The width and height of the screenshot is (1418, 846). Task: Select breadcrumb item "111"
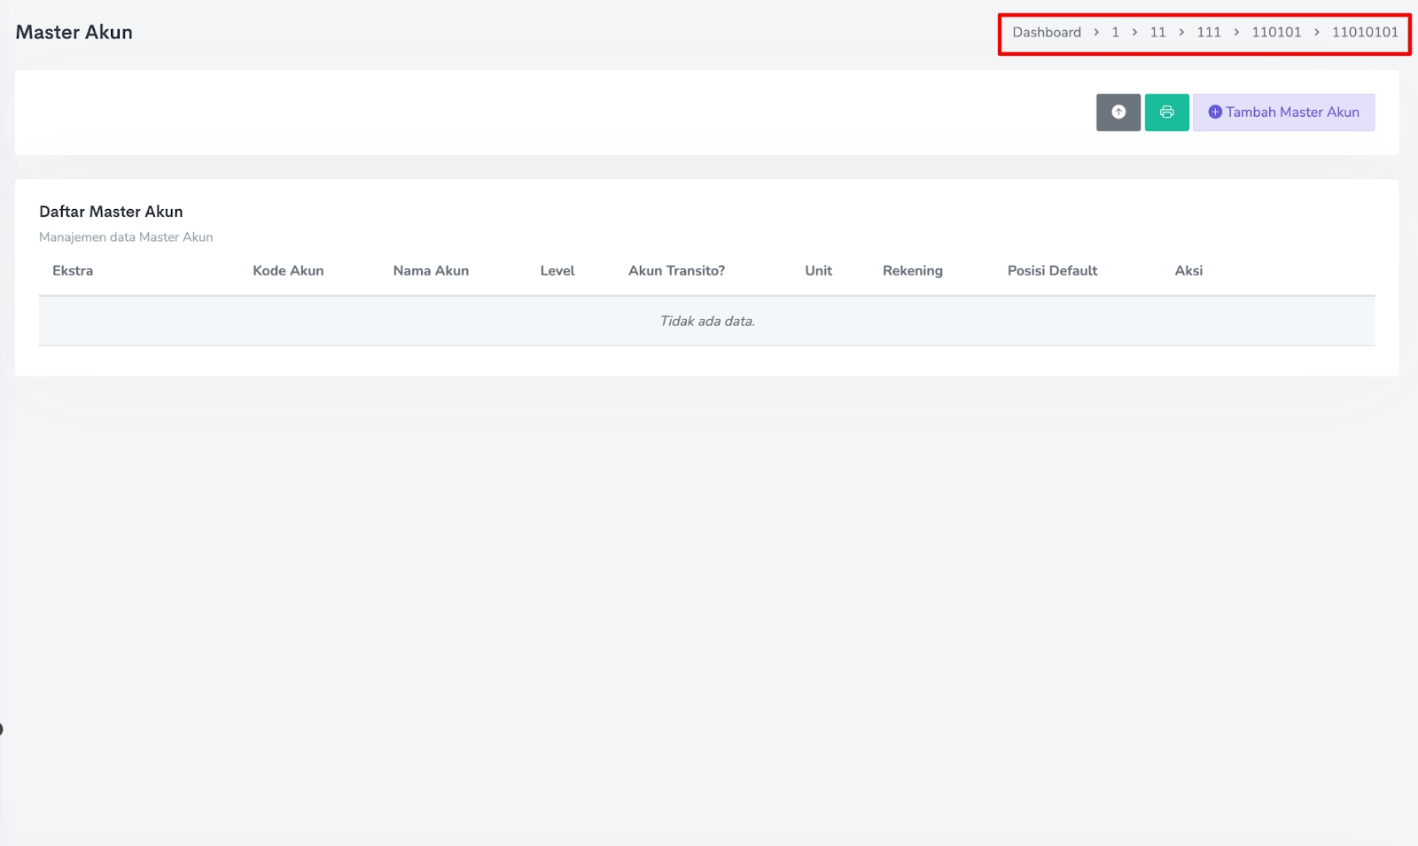click(1209, 33)
